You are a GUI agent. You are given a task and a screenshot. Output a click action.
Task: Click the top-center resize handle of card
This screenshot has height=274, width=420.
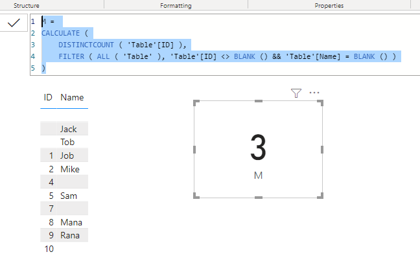[x=259, y=101]
